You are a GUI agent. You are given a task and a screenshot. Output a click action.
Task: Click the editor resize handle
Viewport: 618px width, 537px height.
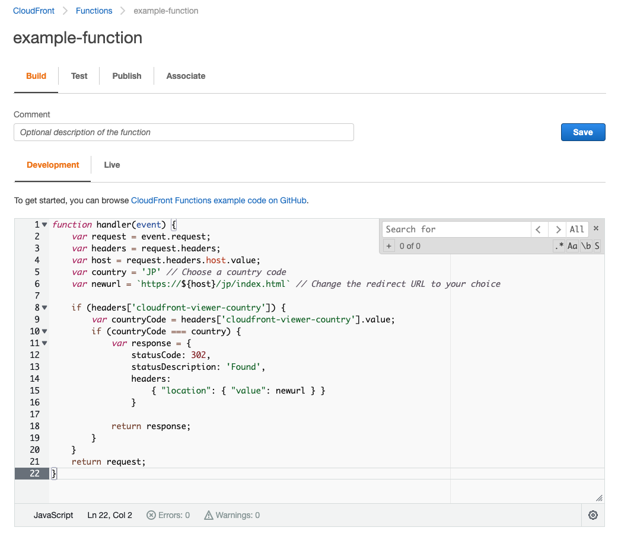click(x=599, y=498)
